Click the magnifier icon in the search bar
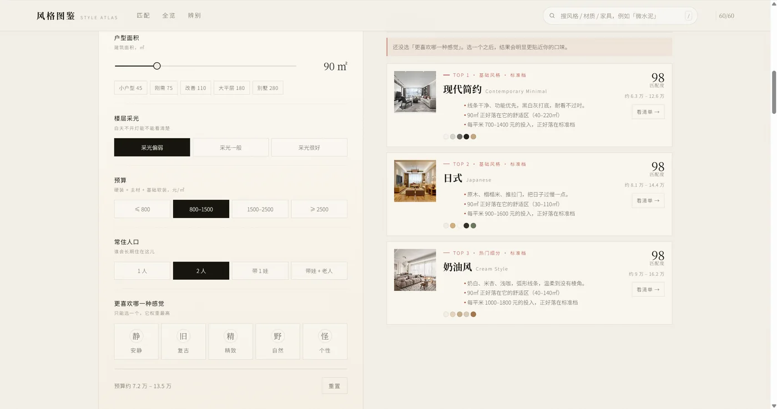 552,16
